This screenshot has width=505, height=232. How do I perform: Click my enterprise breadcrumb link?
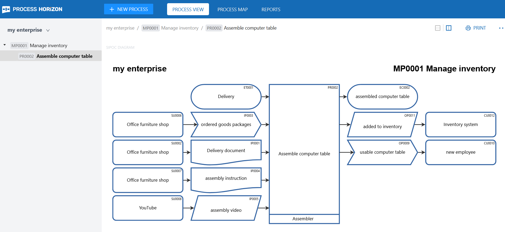[120, 28]
